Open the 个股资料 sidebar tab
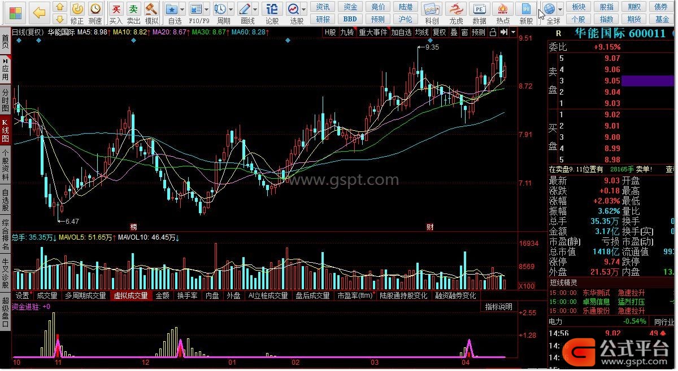Image resolution: width=678 pixels, height=371 pixels. (x=6, y=164)
